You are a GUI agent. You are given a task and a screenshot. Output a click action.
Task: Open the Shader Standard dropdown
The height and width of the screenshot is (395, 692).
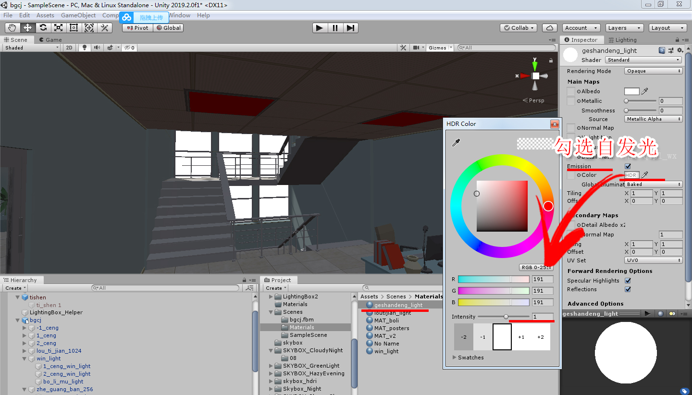coord(643,60)
